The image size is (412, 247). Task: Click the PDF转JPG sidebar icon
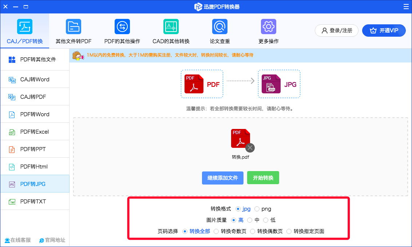[12, 184]
